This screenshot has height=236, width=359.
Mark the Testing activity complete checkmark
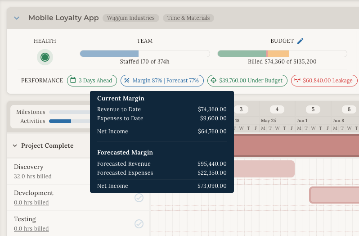click(x=139, y=224)
